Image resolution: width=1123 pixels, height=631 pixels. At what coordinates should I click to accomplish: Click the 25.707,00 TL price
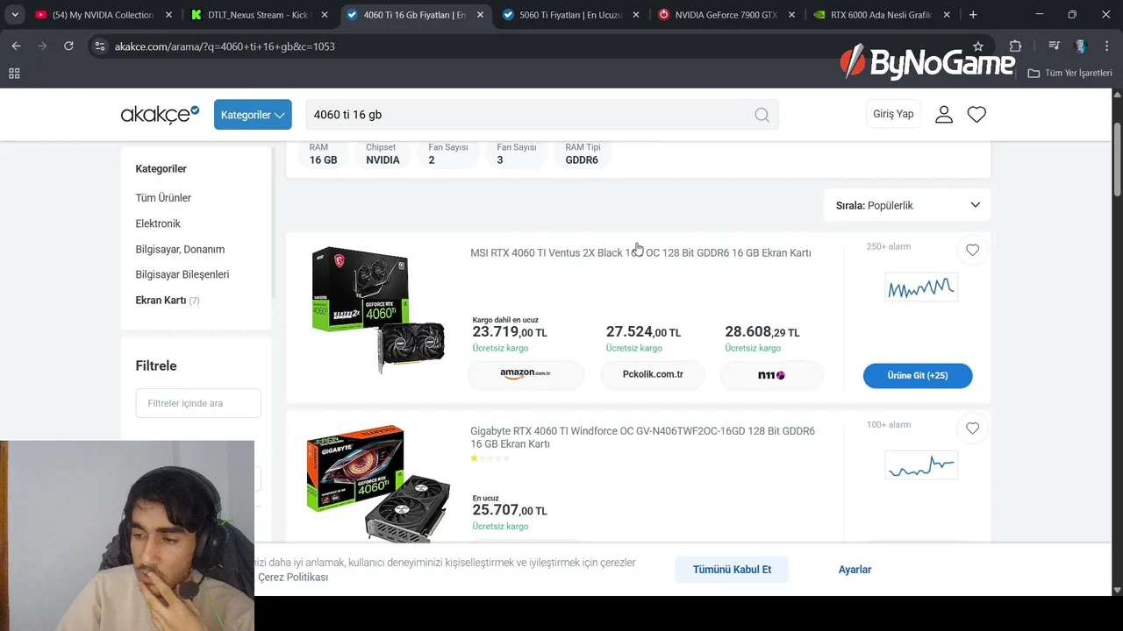point(510,510)
